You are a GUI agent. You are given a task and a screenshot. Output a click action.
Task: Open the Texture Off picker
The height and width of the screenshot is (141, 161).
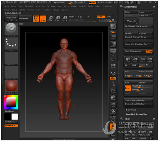tap(11, 73)
